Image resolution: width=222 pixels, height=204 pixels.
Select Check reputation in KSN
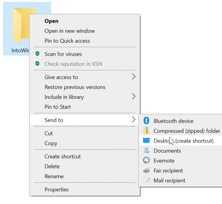[85, 64]
